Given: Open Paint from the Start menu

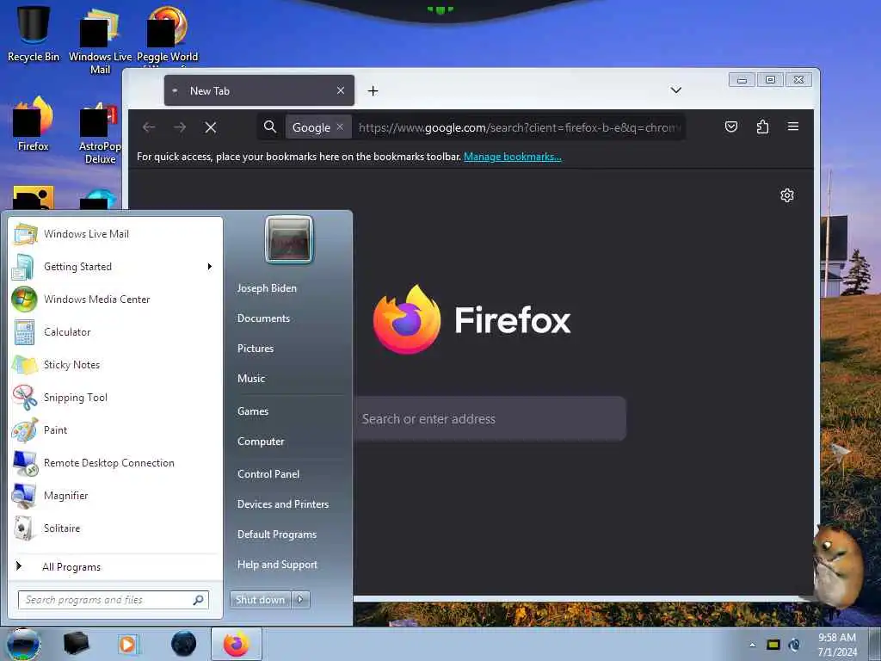Looking at the screenshot, I should [x=115, y=430].
